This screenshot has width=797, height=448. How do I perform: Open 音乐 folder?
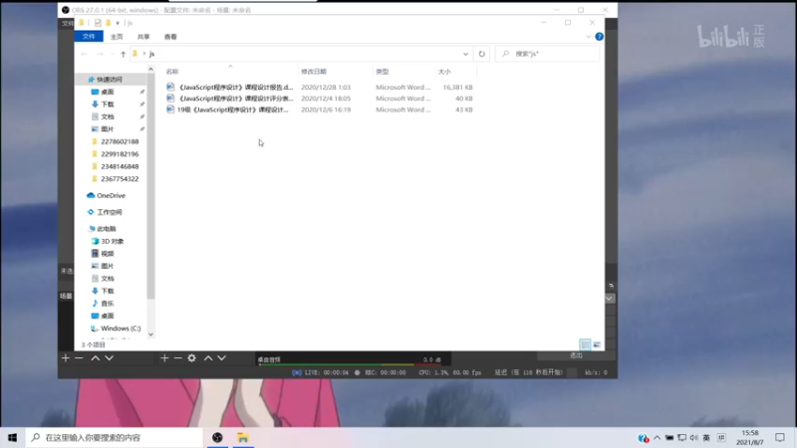(x=108, y=304)
